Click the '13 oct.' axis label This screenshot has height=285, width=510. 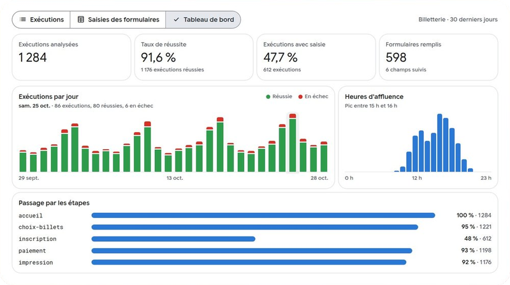[175, 178]
